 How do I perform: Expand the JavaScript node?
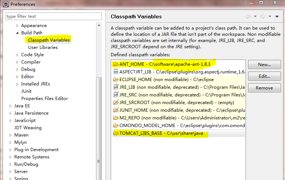[x=10, y=120]
